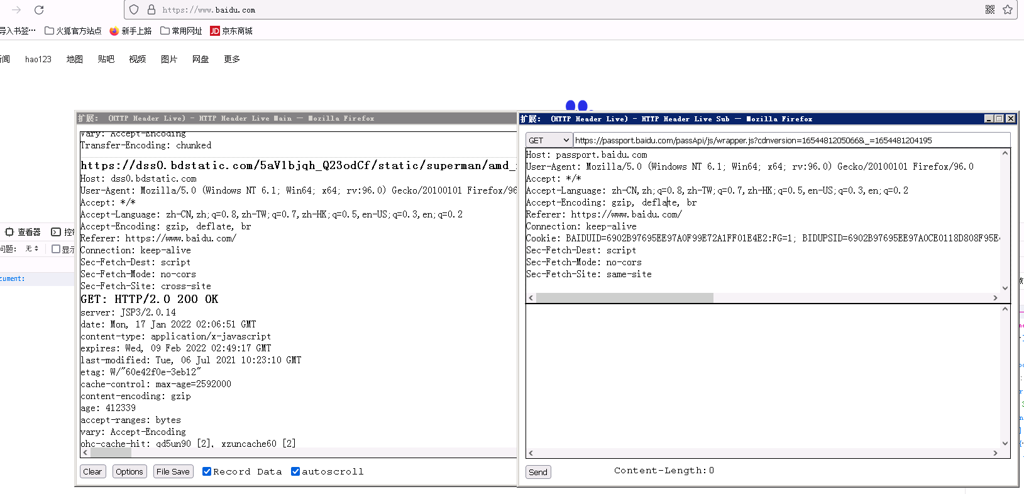
Task: Open the 无 filter dropdown in devtools
Action: (32, 249)
